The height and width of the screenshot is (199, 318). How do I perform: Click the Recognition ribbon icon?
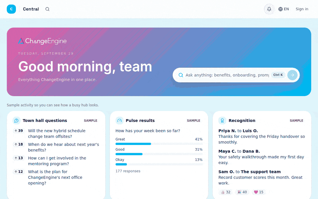pyautogui.click(x=222, y=121)
